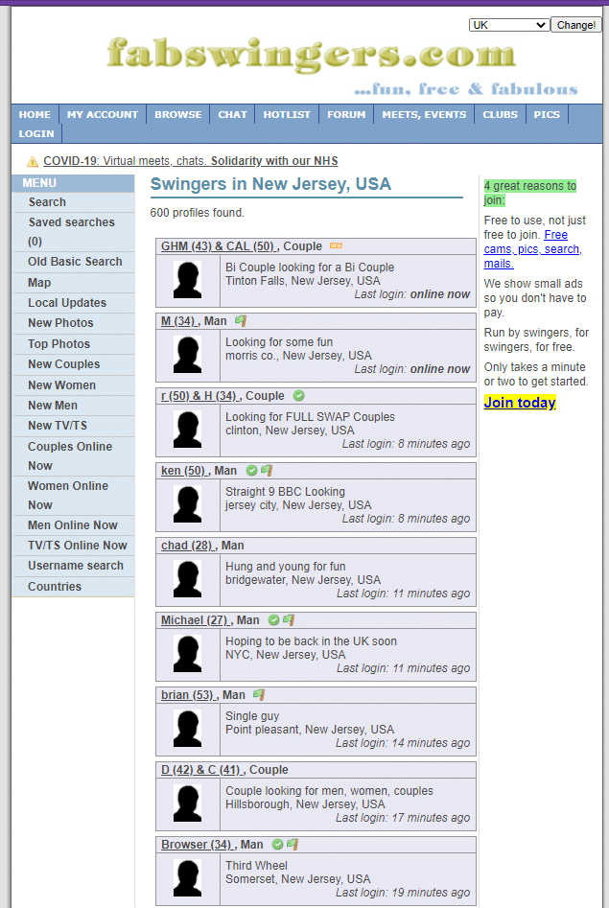609x908 pixels.
Task: Click the Join today link
Action: click(520, 403)
